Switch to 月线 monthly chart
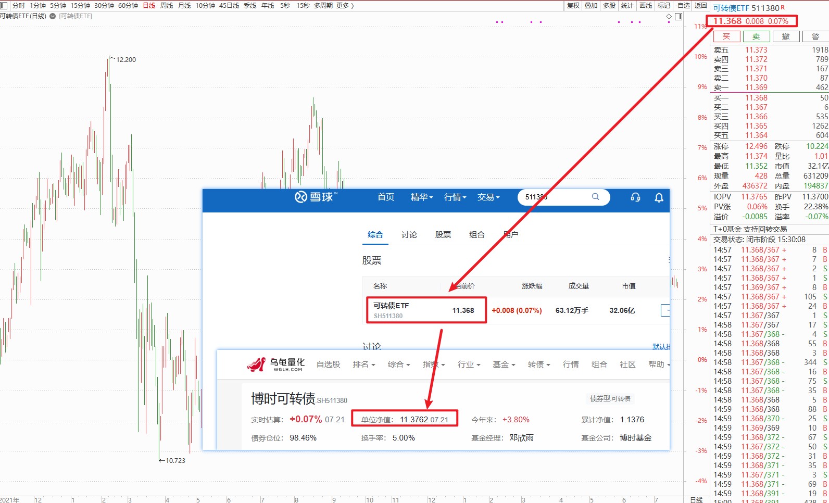Viewport: 829px width, 503px height. click(x=184, y=5)
